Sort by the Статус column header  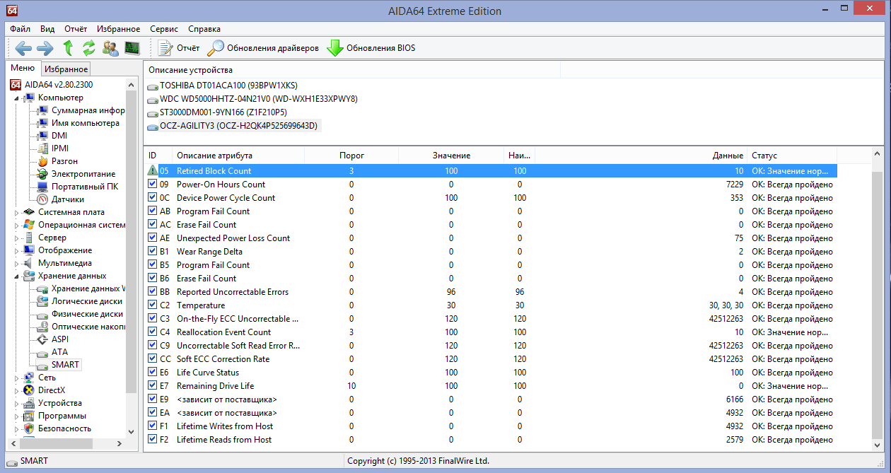point(792,156)
